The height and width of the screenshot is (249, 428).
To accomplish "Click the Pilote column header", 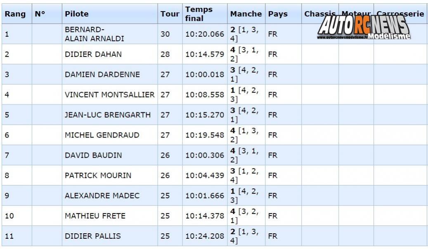I will [77, 14].
